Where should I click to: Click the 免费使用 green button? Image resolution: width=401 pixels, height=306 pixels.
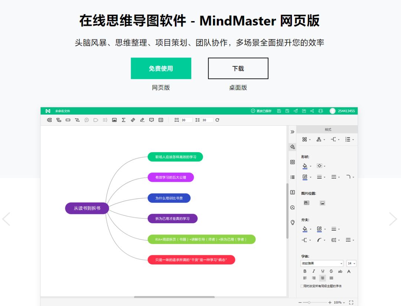pyautogui.click(x=161, y=68)
